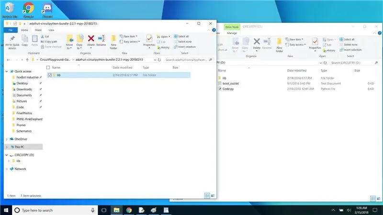Viewport: 383px width, 215px height.
Task: Select Documents in Quick access
Action: [24, 95]
